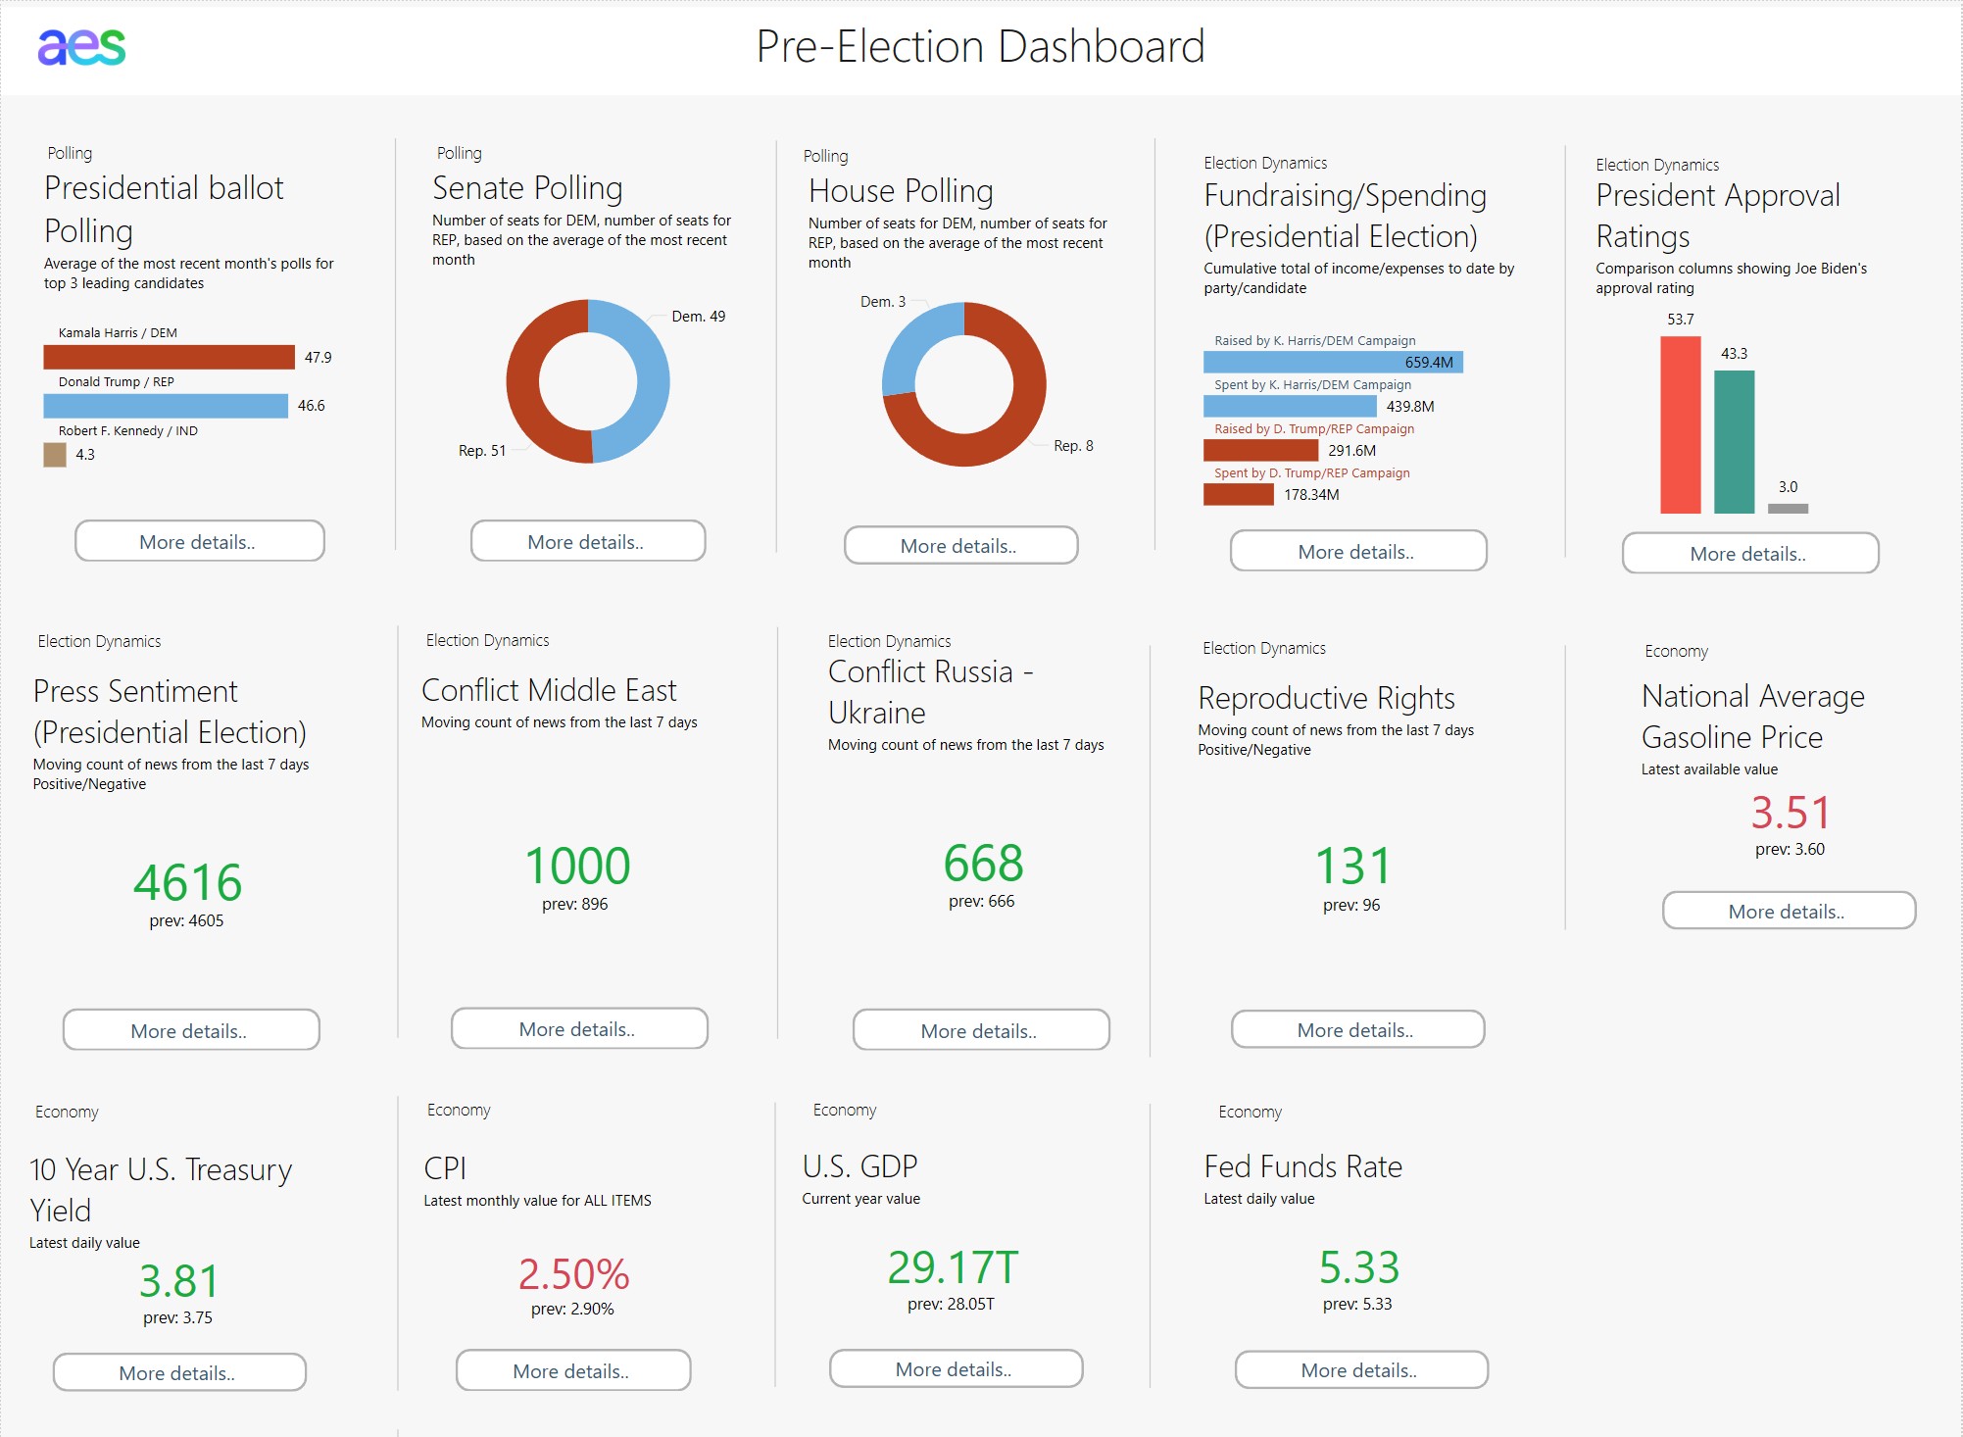Viewport: 1963px width, 1437px height.
Task: View More details for President Approval Ratings
Action: pos(1749,554)
